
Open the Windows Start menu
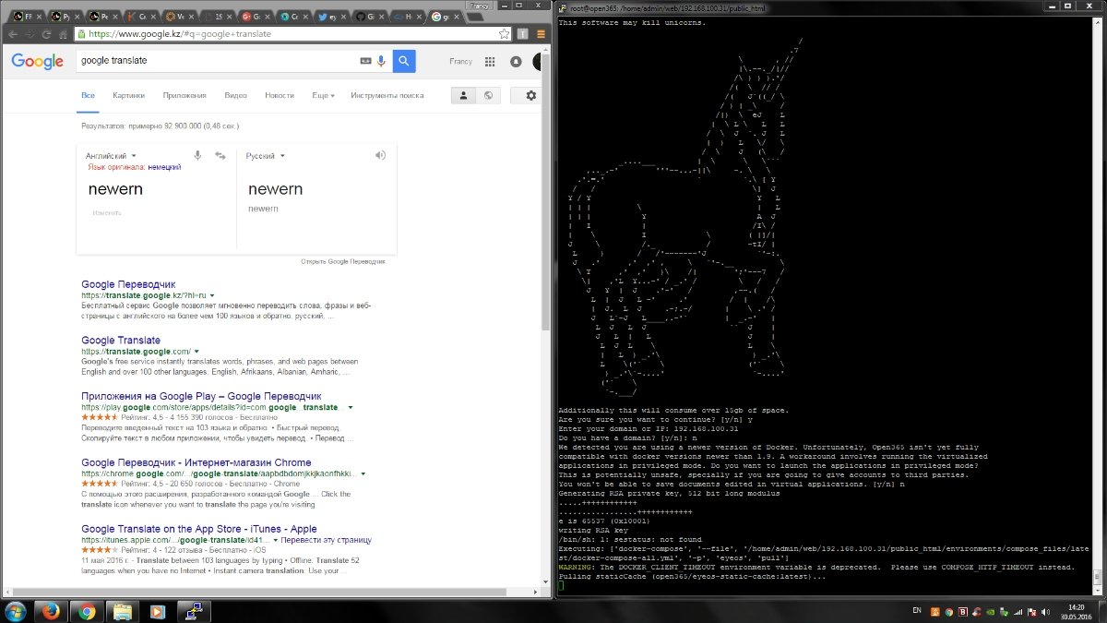pos(17,611)
